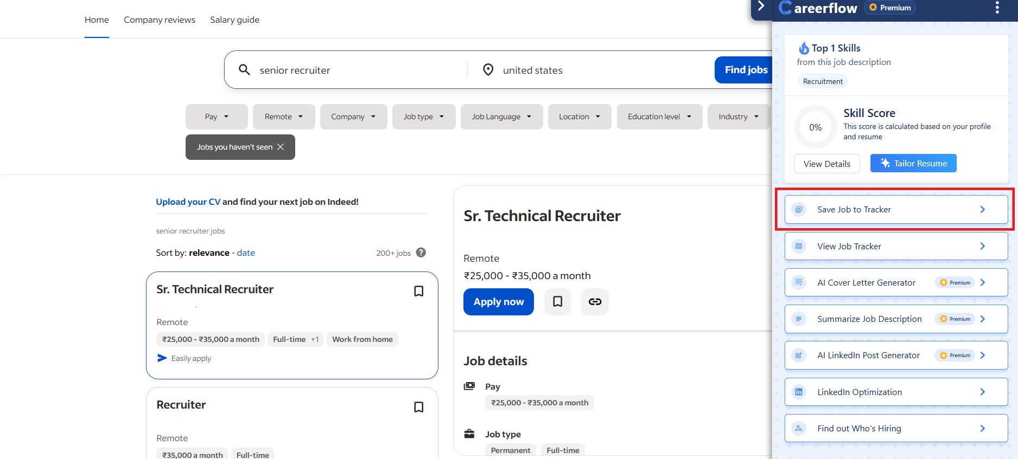Click the Top Skills flame icon

click(x=804, y=48)
